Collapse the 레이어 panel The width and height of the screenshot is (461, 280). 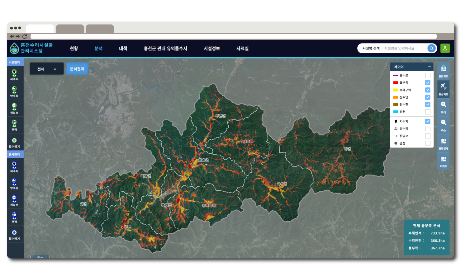429,67
